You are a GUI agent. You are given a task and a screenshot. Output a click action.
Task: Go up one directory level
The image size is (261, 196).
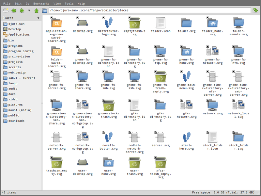tap(36, 10)
